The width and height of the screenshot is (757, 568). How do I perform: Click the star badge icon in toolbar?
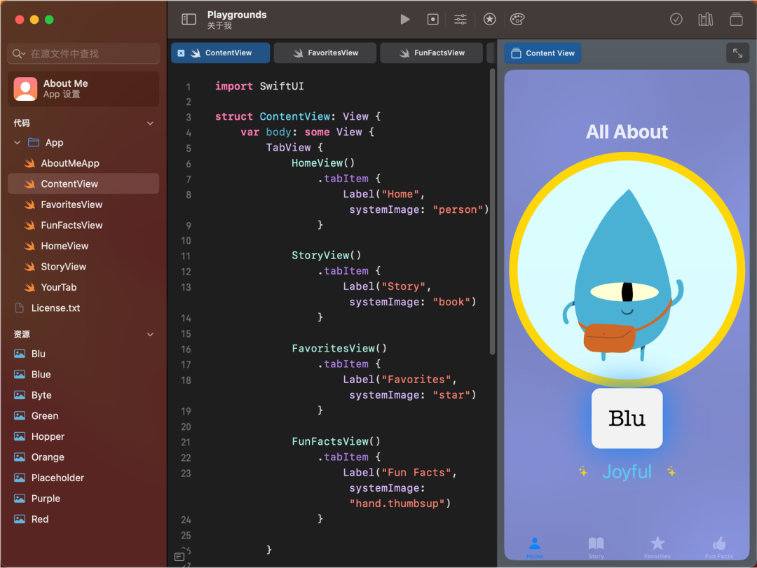(x=490, y=20)
